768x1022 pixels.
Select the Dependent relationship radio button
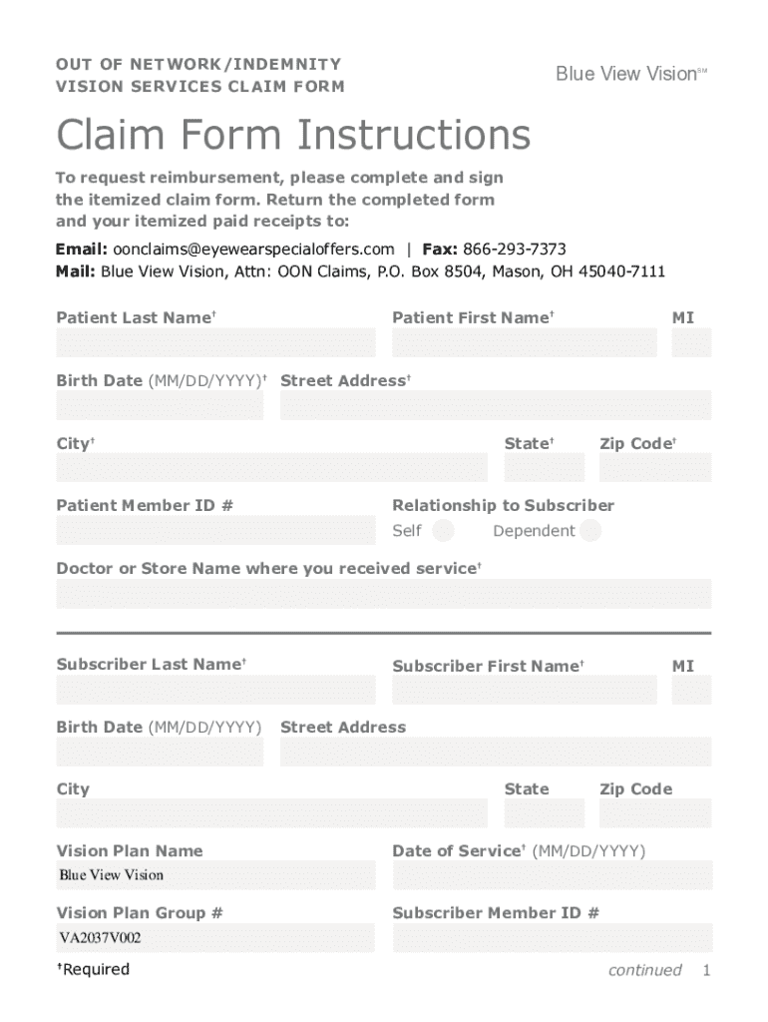click(x=590, y=530)
